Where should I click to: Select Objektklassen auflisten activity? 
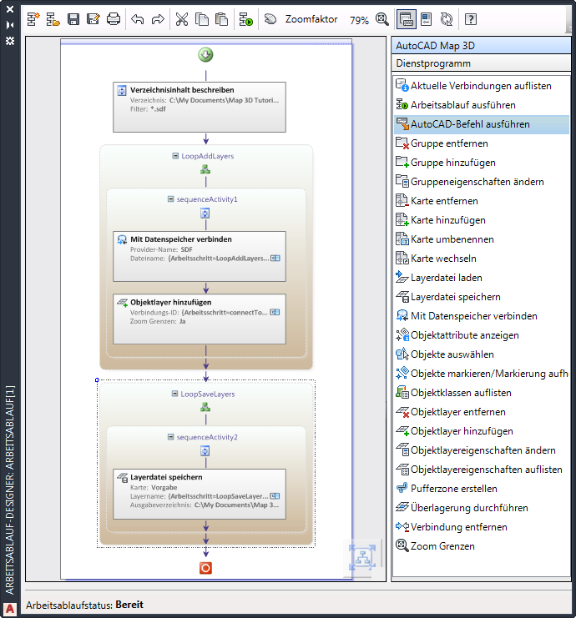click(482, 393)
